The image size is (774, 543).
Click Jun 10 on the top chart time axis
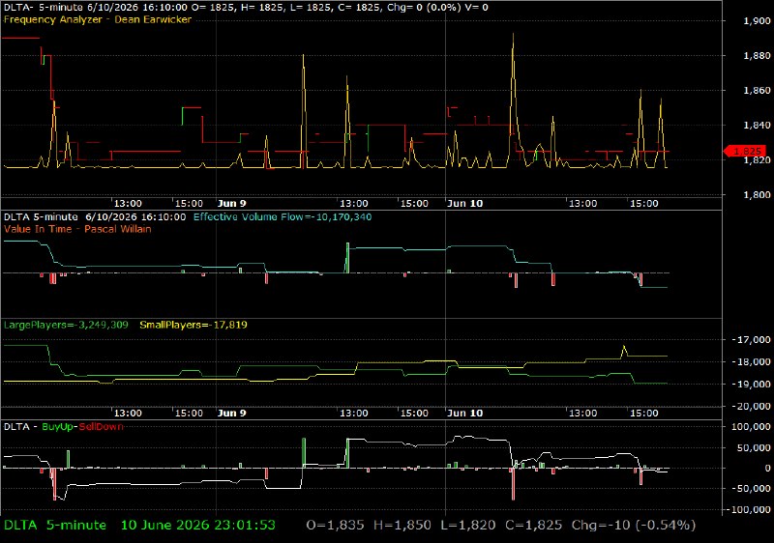coord(464,204)
